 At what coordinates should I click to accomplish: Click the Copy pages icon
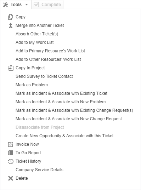[x=11, y=17]
